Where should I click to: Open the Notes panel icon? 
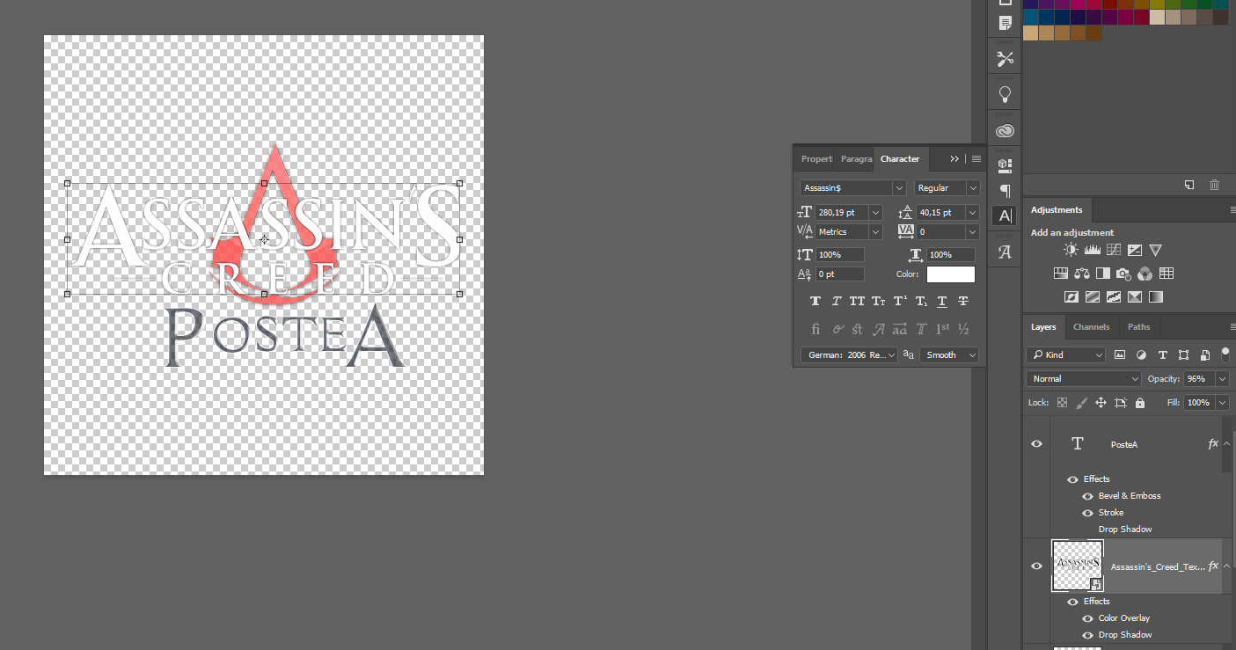(1005, 23)
